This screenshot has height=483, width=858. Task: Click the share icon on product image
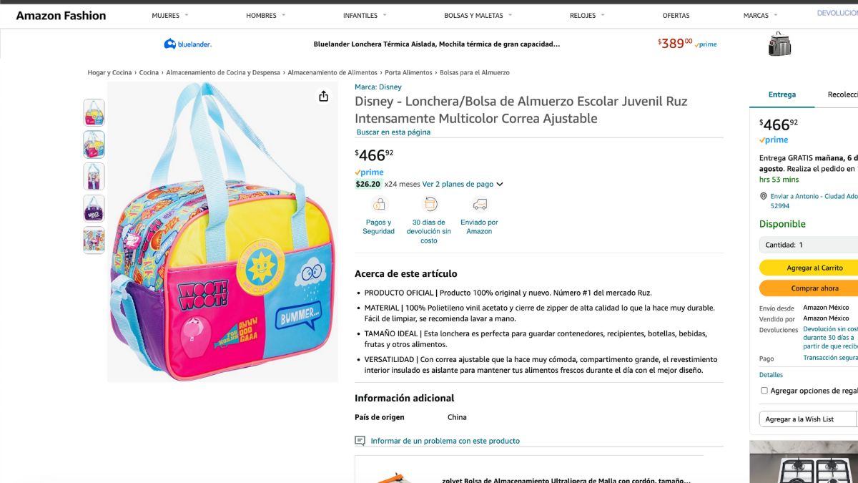[x=323, y=96]
